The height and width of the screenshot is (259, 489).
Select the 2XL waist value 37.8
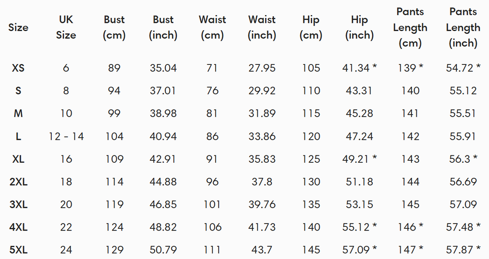262,182
